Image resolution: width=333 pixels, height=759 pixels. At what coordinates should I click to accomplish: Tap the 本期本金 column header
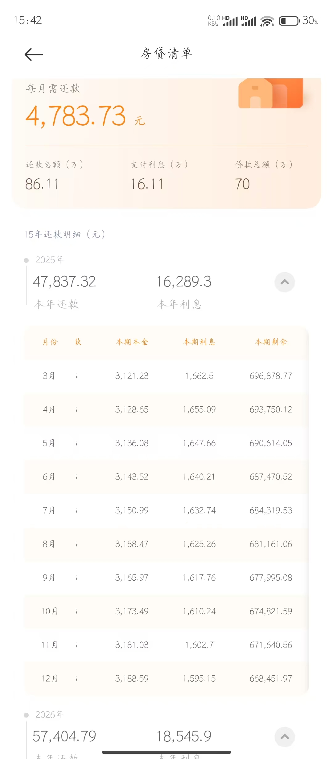tap(132, 342)
